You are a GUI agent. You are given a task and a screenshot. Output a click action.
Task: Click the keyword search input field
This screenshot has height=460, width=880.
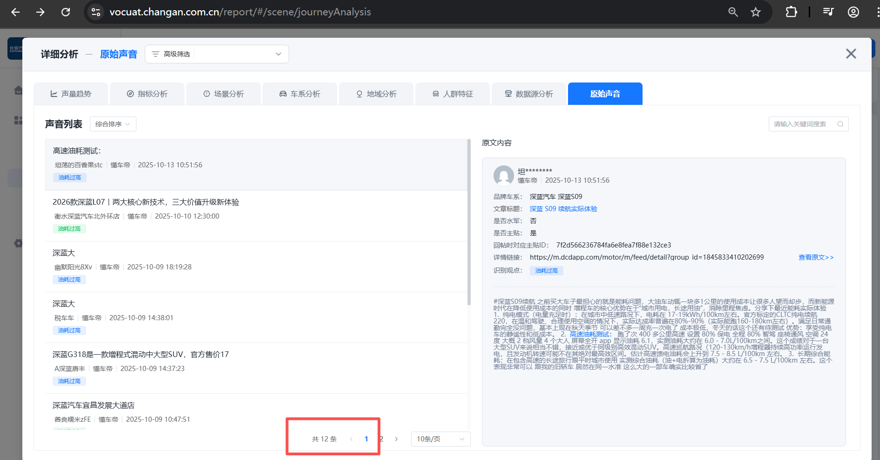(803, 124)
